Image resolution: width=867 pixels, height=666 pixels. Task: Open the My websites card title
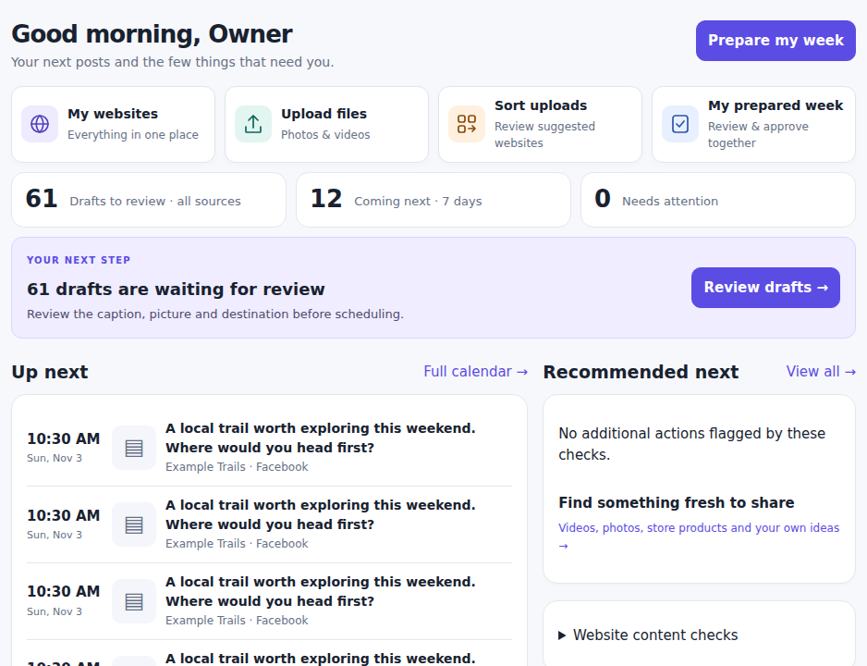pyautogui.click(x=113, y=114)
